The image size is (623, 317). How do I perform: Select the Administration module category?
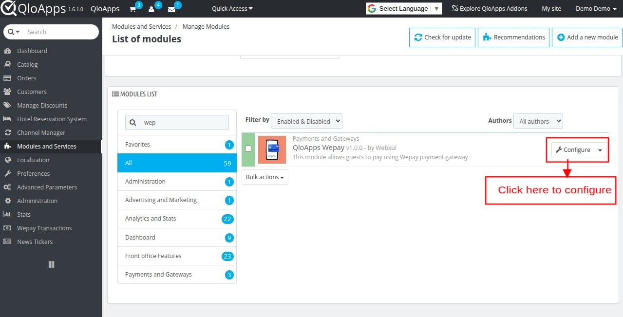click(x=177, y=182)
